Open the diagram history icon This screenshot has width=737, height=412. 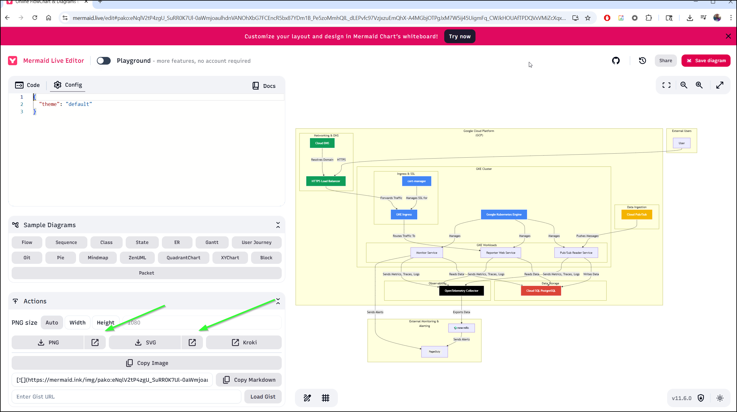642,61
